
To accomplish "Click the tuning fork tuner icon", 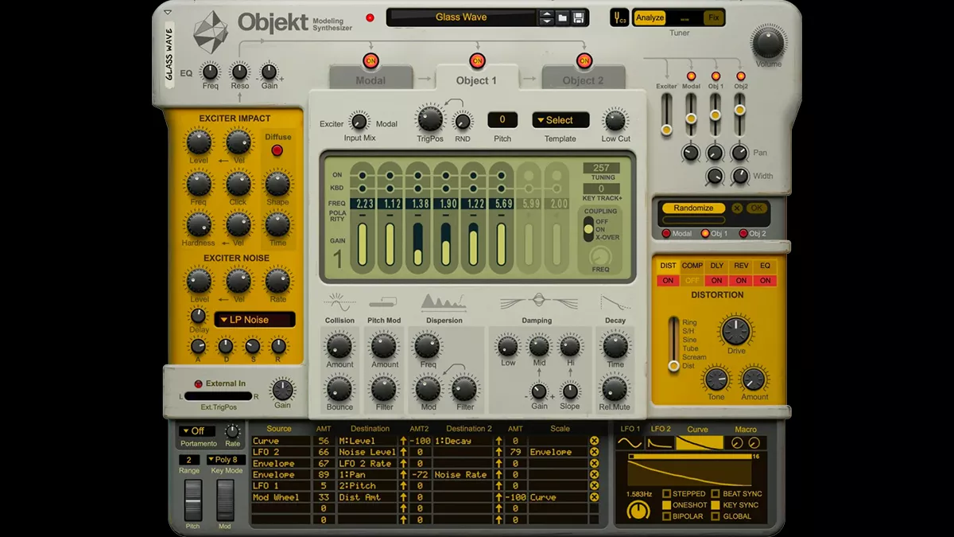I will [x=619, y=18].
